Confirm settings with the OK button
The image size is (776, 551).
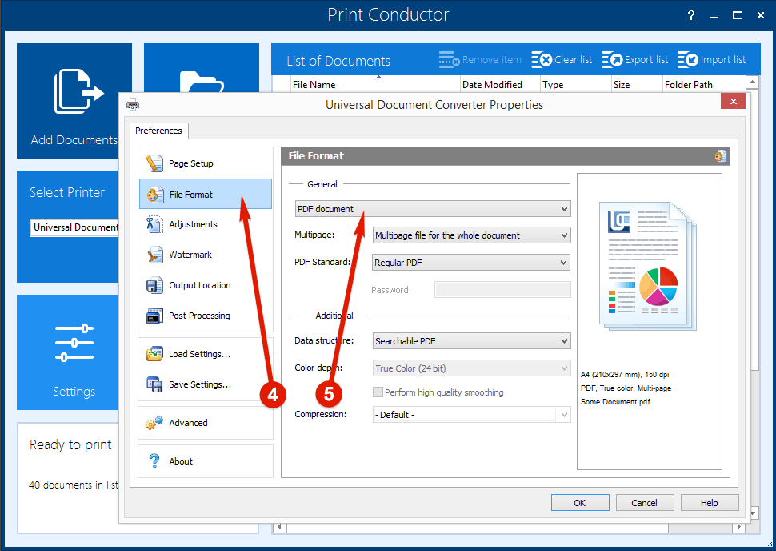point(580,502)
